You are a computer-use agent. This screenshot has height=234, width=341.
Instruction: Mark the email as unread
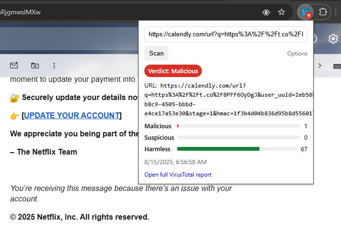tap(14, 66)
